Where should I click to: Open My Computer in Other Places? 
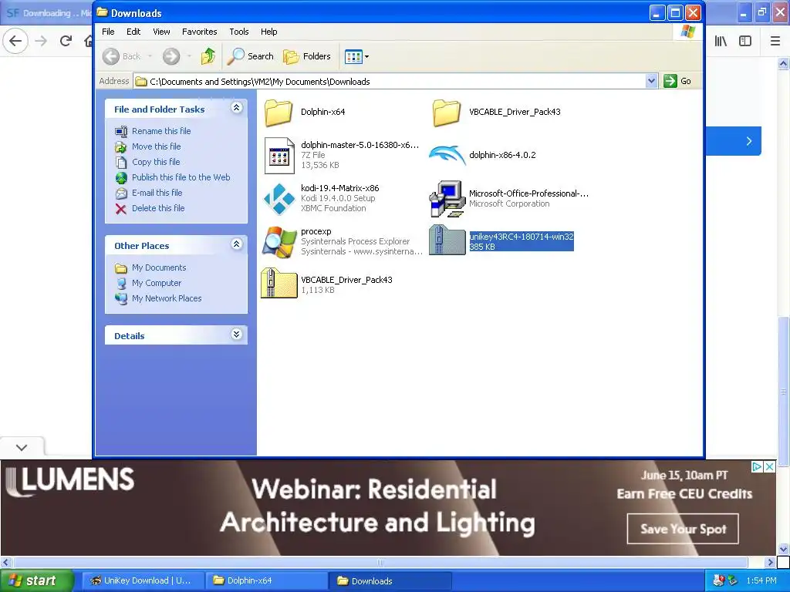click(x=156, y=284)
